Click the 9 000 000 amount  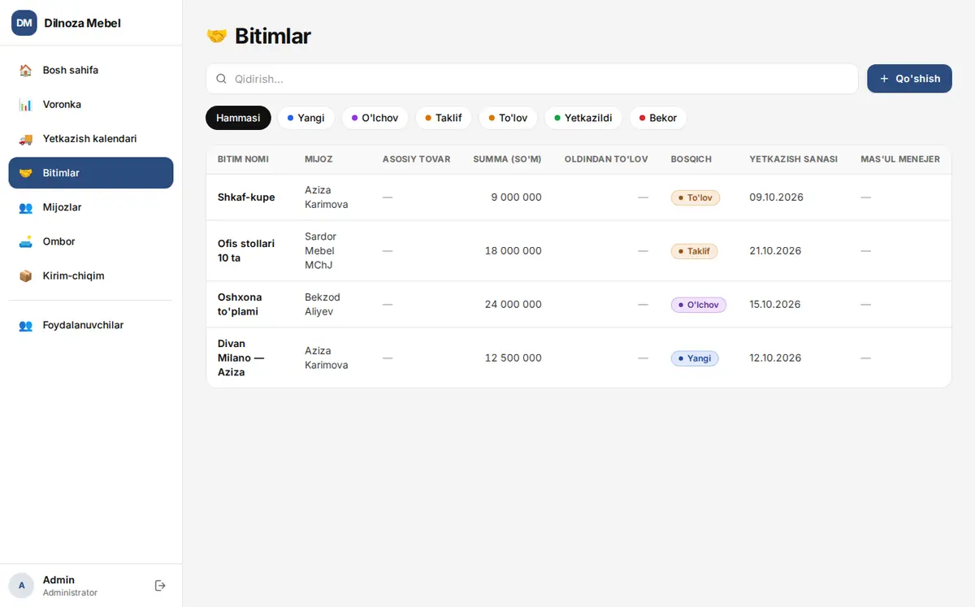tap(516, 197)
